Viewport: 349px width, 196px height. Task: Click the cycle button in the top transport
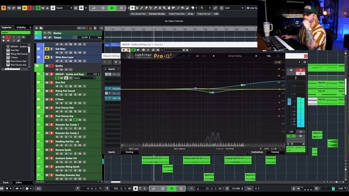(94, 8)
